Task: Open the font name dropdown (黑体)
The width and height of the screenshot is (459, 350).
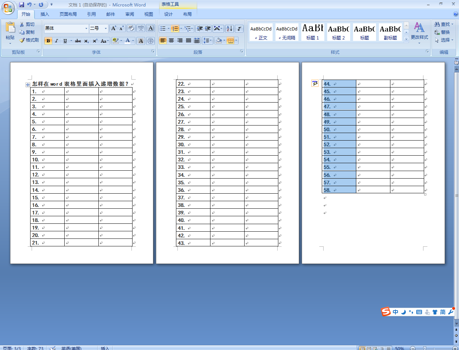Action: click(x=86, y=28)
